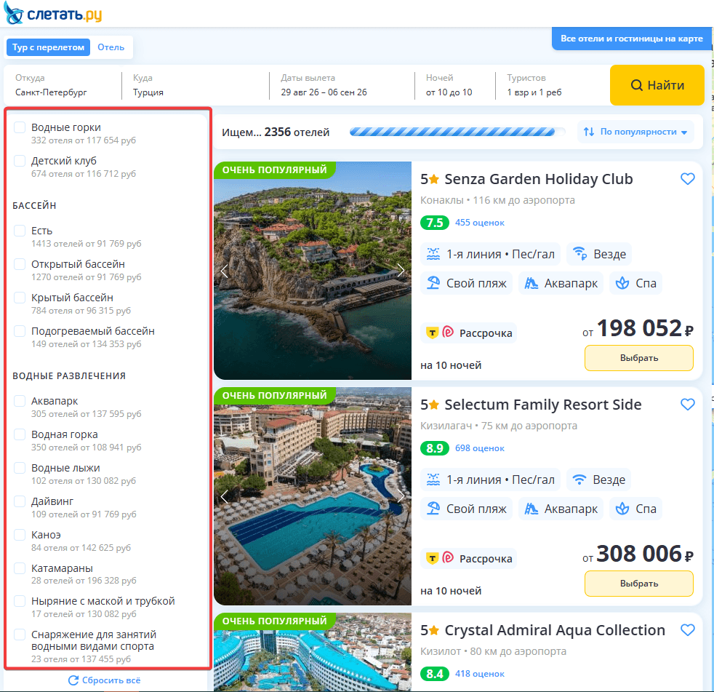Open Все отели и гостиницы на карте

tap(632, 39)
